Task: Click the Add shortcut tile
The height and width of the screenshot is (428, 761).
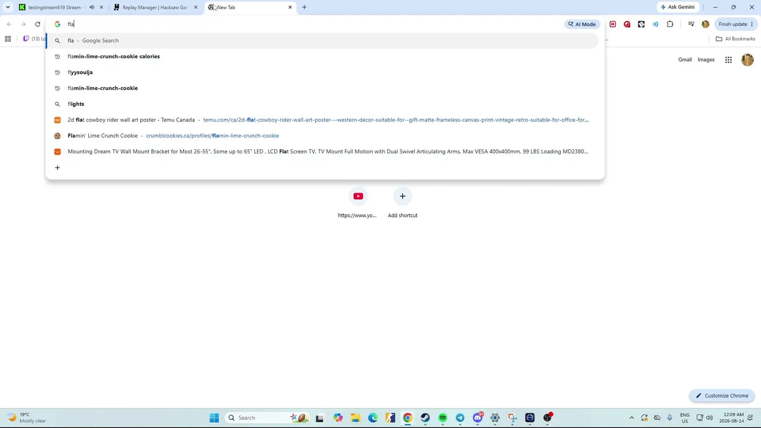Action: 402,203
